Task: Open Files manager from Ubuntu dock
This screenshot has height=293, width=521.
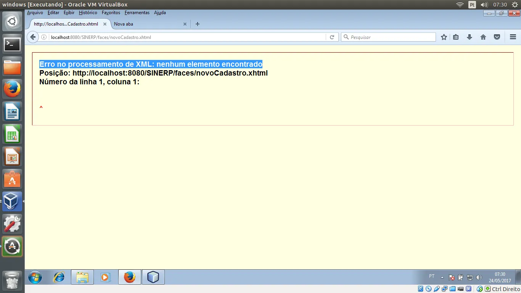Action: [13, 67]
